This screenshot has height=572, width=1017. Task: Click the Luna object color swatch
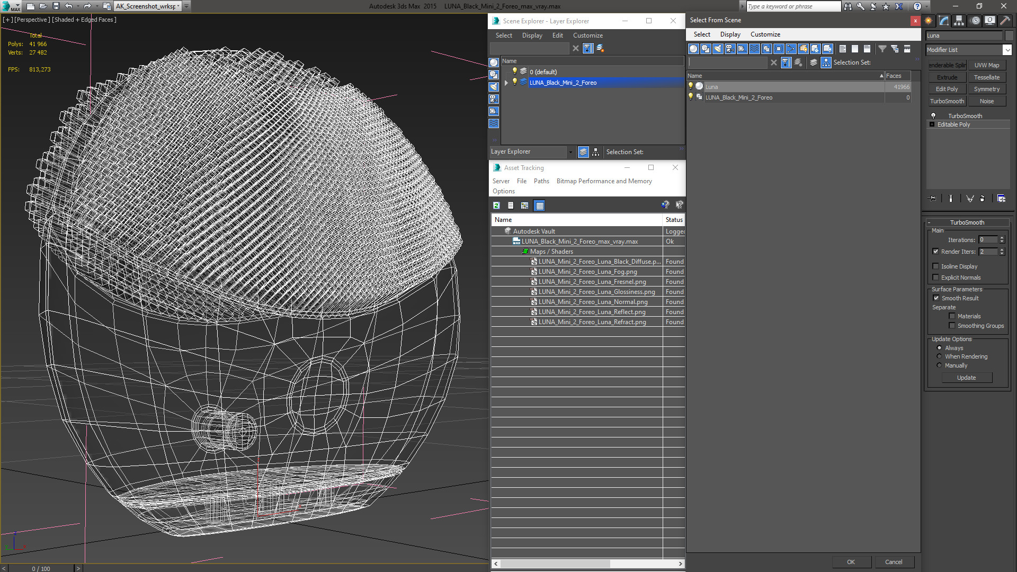point(1009,35)
